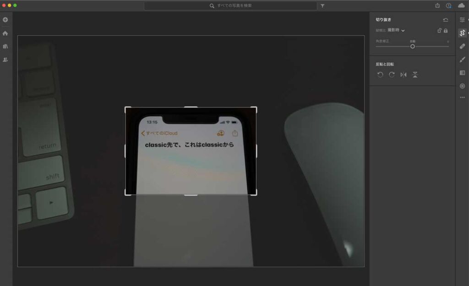The width and height of the screenshot is (469, 286).
Task: Select the Brush adjustment tool
Action: pos(463,59)
